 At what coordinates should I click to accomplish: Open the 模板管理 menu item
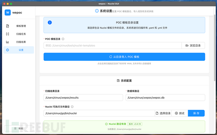21,26
